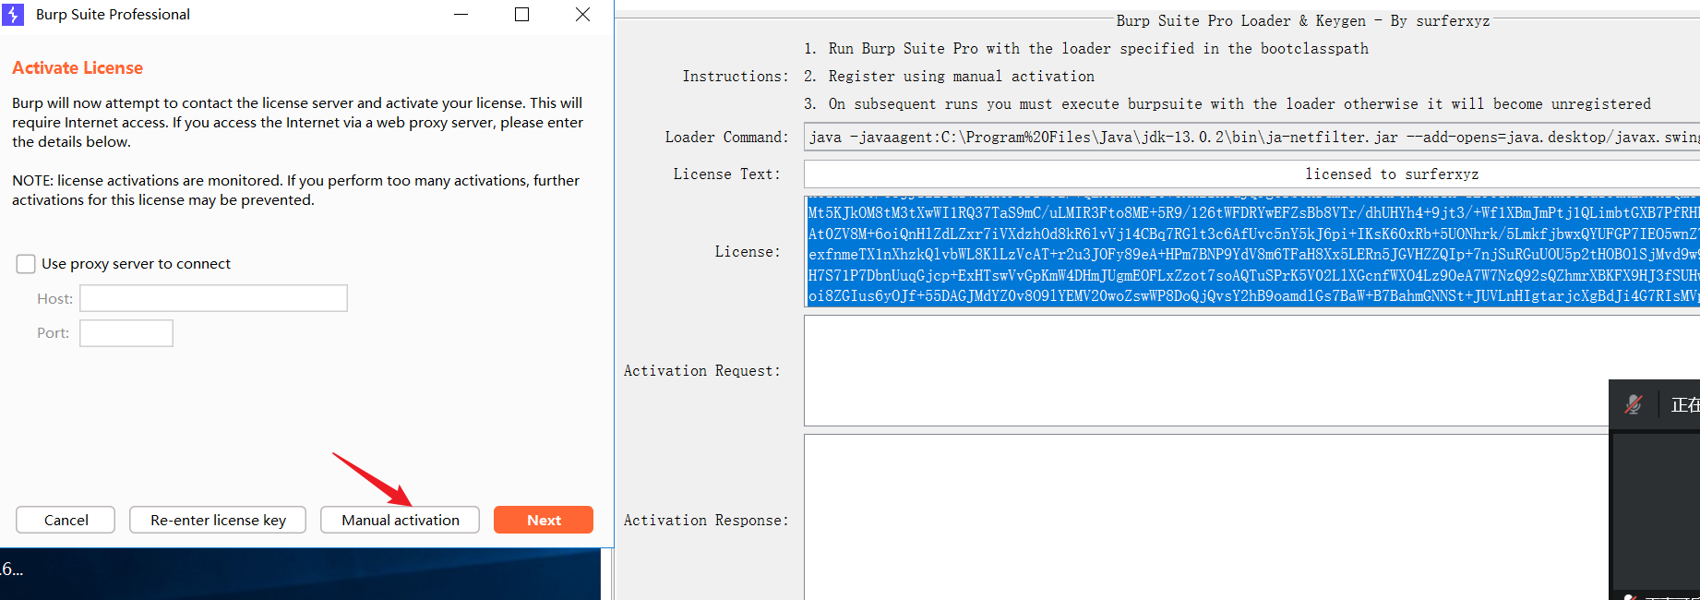Click the Loader Command text field
This screenshot has height=600, width=1700.
[1251, 137]
